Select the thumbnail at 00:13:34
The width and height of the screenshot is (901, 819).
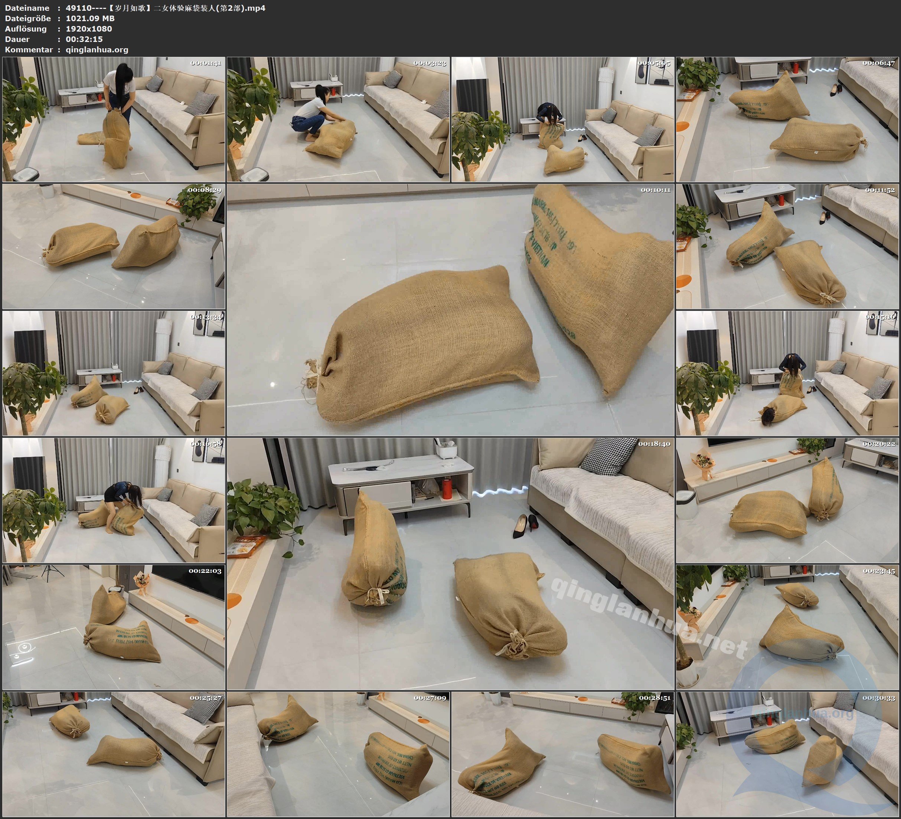(x=114, y=373)
